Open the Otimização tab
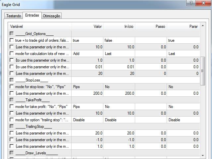The width and height of the screenshot is (212, 159). 51,16
